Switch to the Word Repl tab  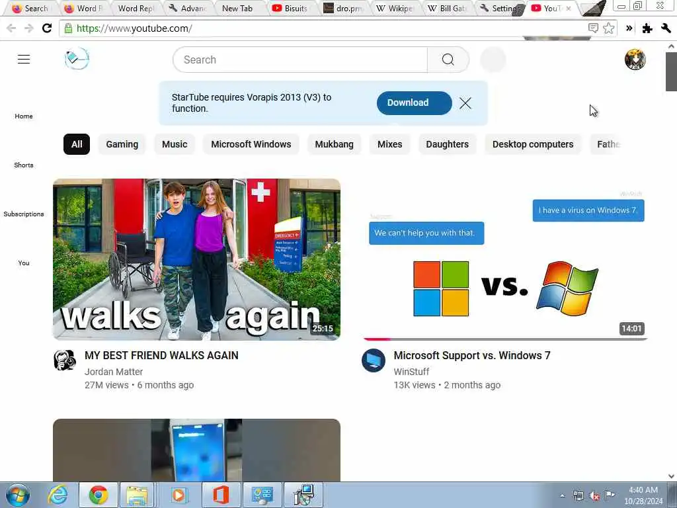[x=135, y=8]
